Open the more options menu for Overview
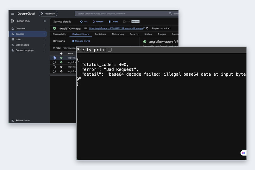This screenshot has width=255, height=170. pyautogui.click(x=45, y=28)
